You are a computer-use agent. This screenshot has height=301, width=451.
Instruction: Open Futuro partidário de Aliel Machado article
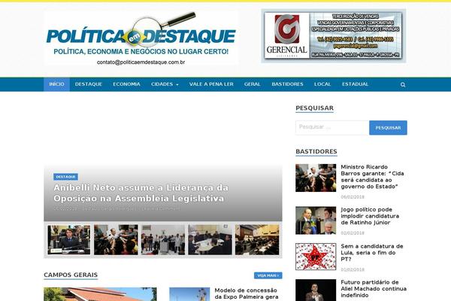point(374,289)
